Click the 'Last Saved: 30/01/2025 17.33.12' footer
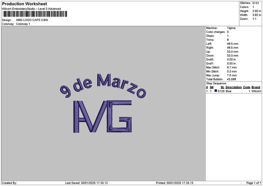The width and height of the screenshot is (263, 186). click(x=86, y=183)
